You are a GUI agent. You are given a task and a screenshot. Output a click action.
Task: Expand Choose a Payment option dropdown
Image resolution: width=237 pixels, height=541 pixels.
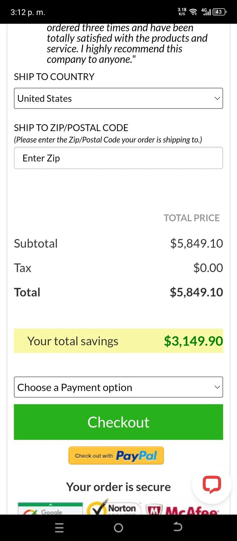pyautogui.click(x=118, y=387)
